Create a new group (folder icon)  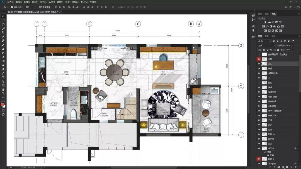point(287,167)
